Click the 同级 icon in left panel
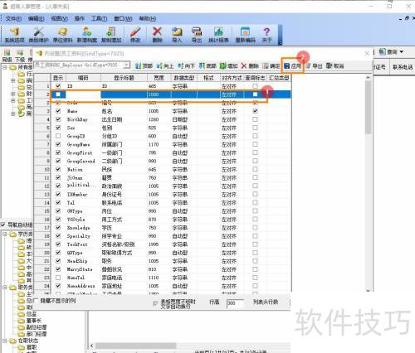 pos(7,56)
